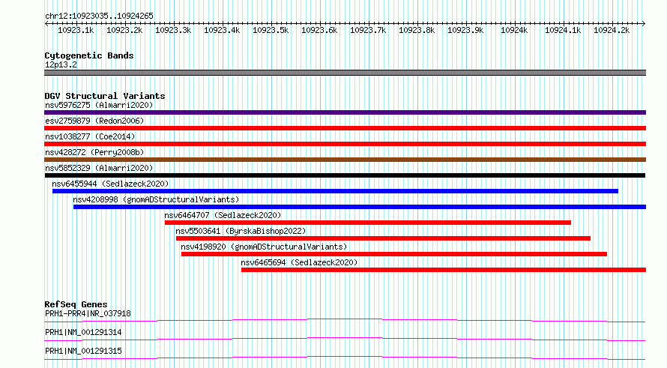Image resolution: width=667 pixels, height=368 pixels.
Task: Click the PRH1|NM_001291314 gene label
Action: (83, 332)
